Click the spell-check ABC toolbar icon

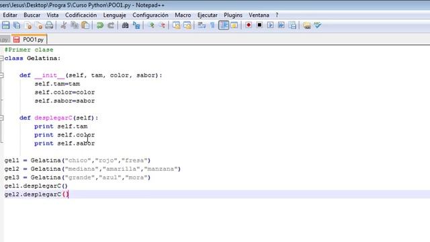(318, 26)
